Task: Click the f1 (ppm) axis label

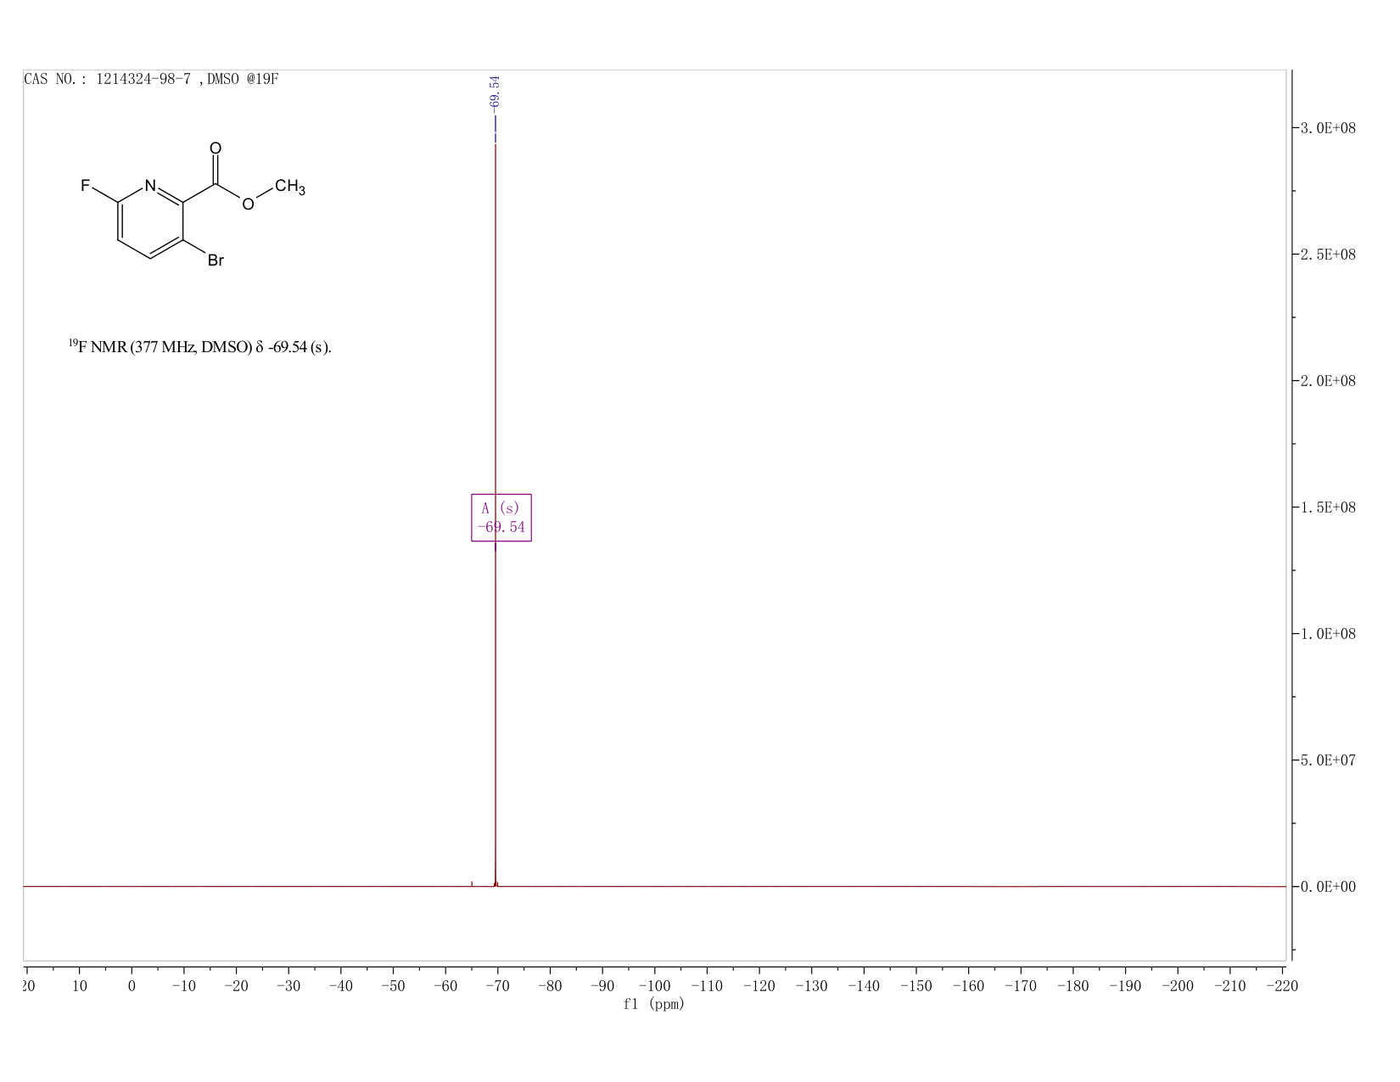Action: pyautogui.click(x=653, y=1004)
